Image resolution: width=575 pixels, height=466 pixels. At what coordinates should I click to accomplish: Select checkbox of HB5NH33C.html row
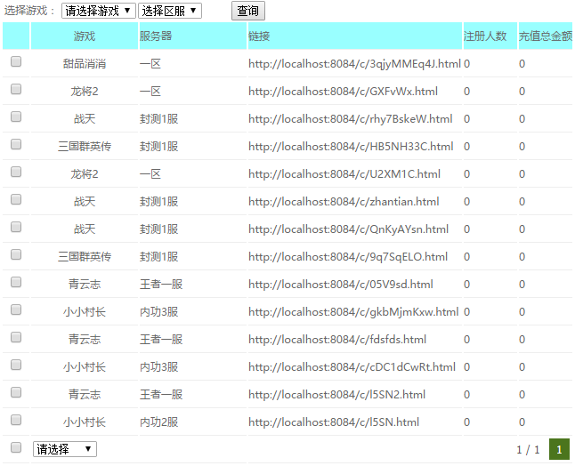[x=16, y=144]
